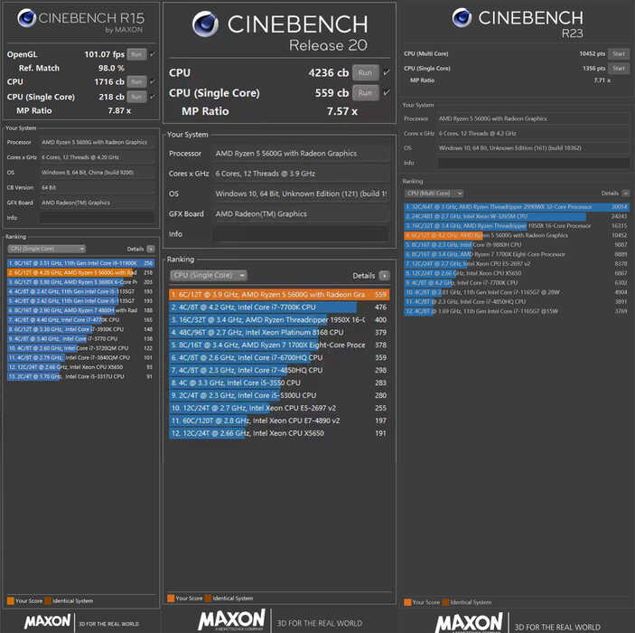Open the R23 ranking CPU (Multi Core) dropdown
Viewport: 635px width, 633px height.
[x=434, y=194]
